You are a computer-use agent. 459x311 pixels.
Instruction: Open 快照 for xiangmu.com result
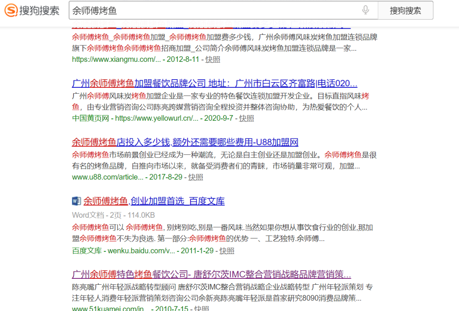point(213,59)
